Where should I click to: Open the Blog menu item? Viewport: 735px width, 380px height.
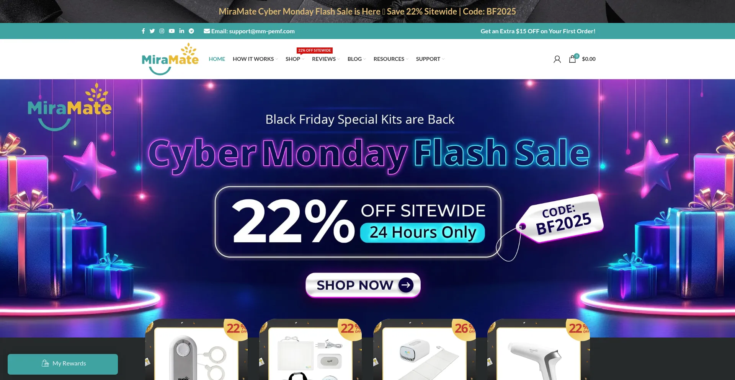[x=357, y=59]
